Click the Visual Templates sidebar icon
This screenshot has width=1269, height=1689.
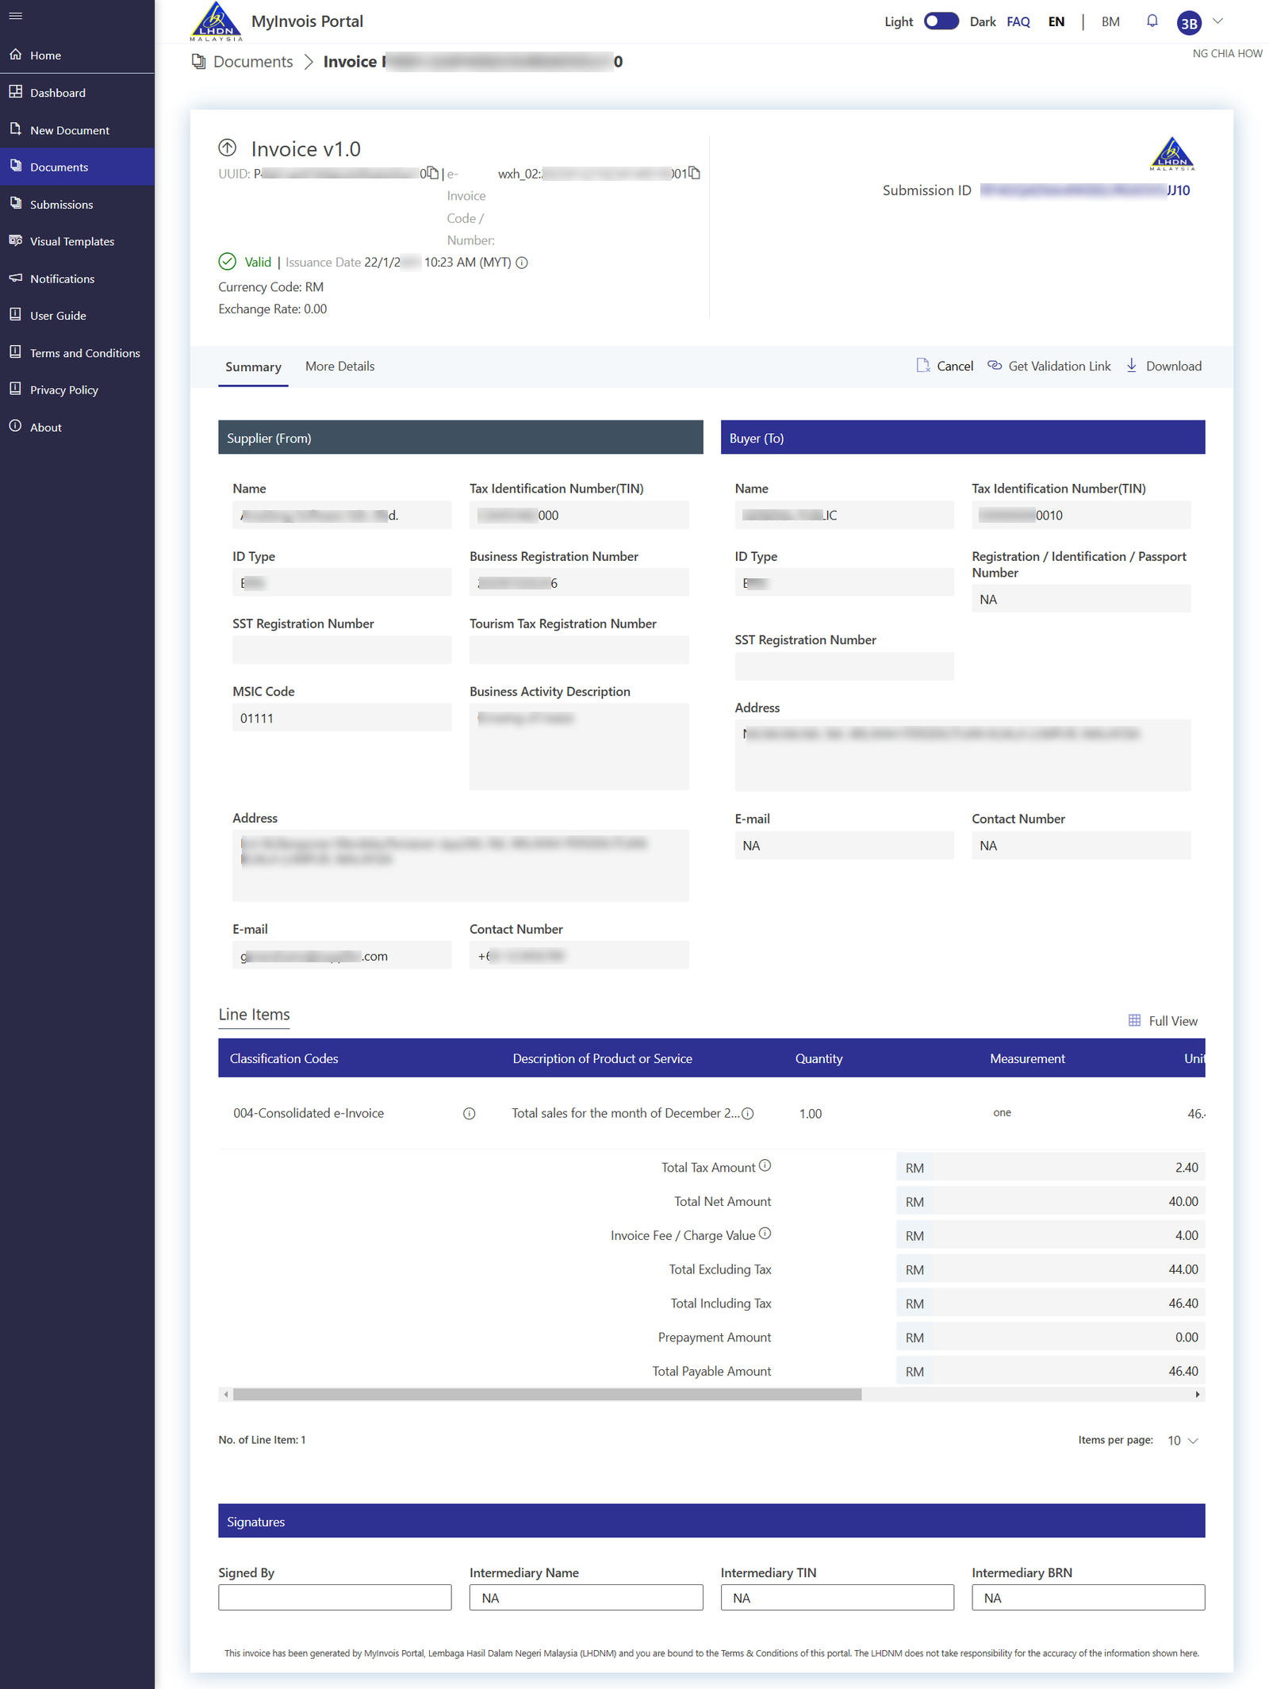point(16,241)
